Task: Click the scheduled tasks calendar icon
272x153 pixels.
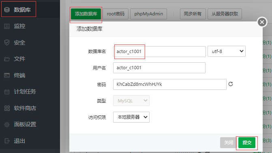Action: [x=7, y=91]
